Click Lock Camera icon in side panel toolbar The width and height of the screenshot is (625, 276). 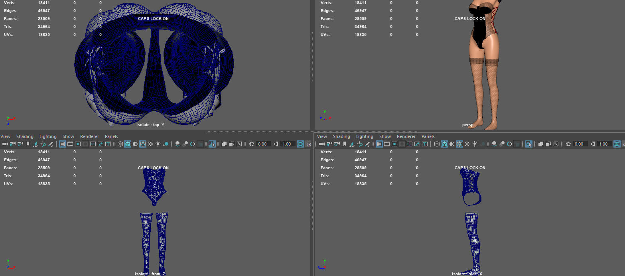[329, 144]
